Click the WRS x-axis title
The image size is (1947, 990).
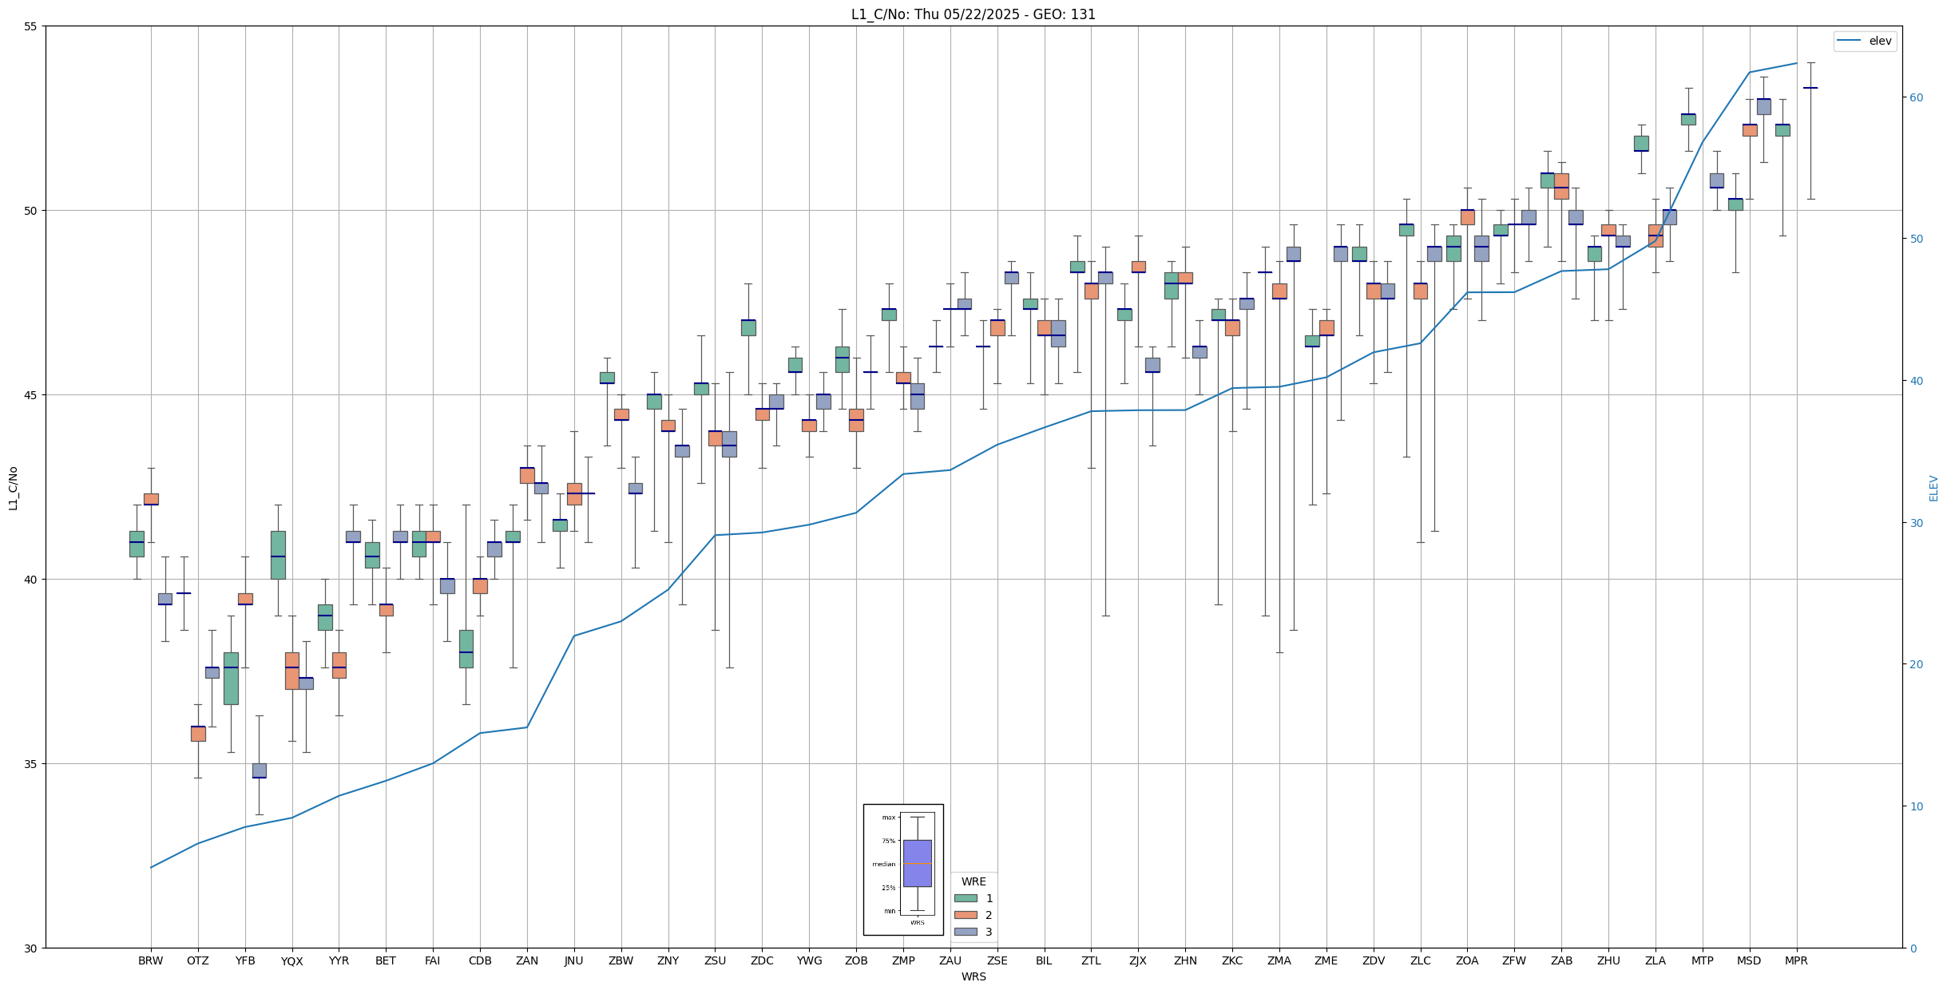pyautogui.click(x=973, y=976)
